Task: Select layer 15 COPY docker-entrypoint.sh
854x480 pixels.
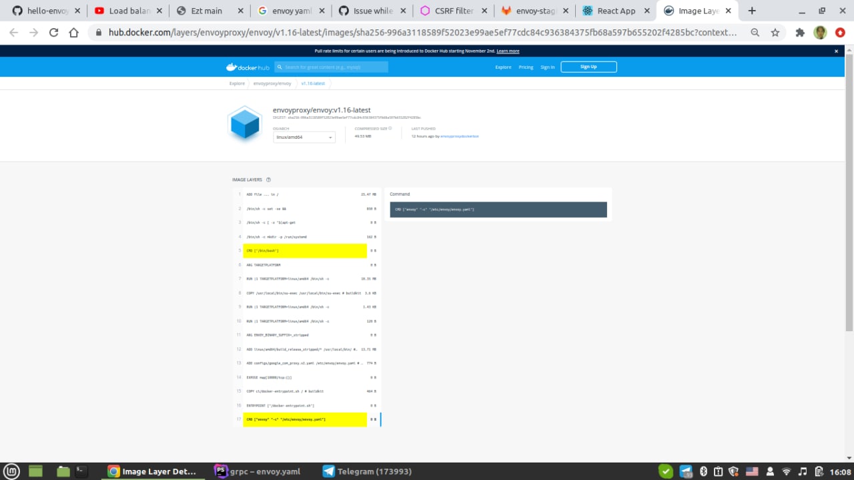Action: [307, 391]
